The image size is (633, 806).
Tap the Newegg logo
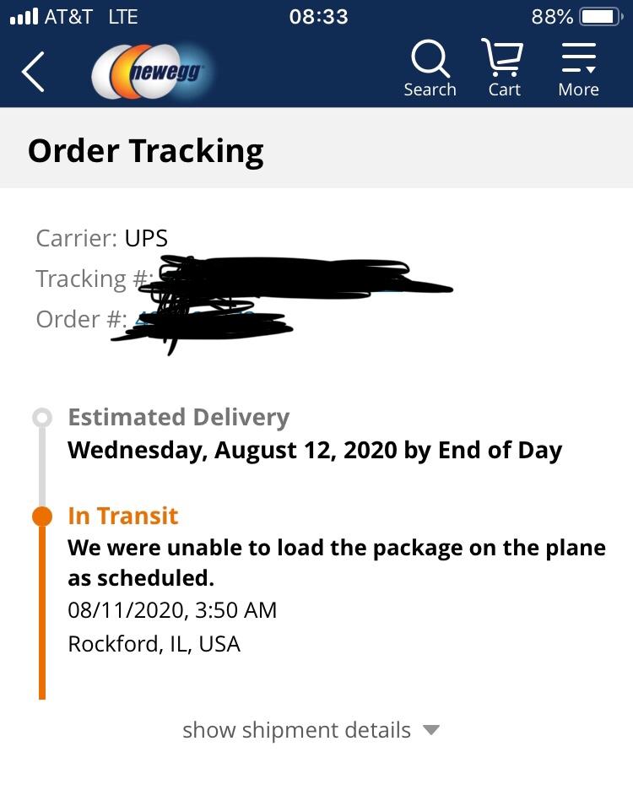coord(153,72)
